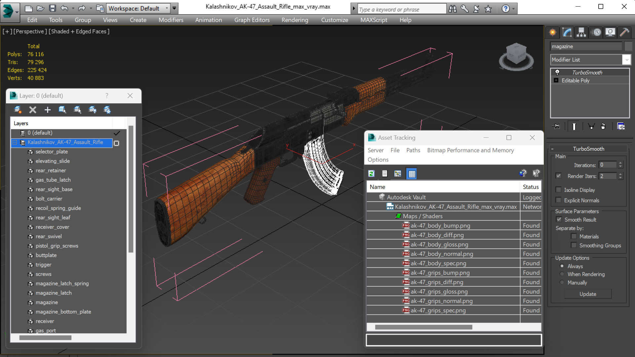This screenshot has height=357, width=635.
Task: Switch to the Utilities hammer panel
Action: pyautogui.click(x=624, y=32)
